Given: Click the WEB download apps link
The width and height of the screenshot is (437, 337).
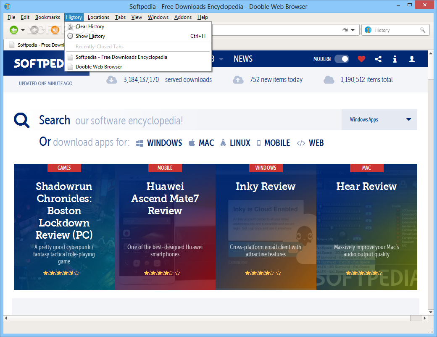Looking at the screenshot, I should click(316, 143).
